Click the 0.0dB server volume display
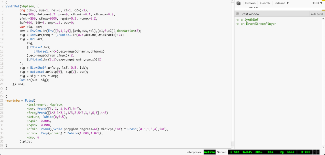This screenshot has height=155, width=325. tap(305, 152)
